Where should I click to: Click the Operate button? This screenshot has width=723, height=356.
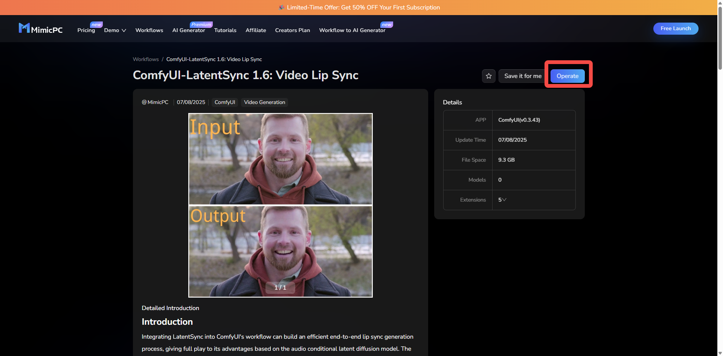(567, 76)
